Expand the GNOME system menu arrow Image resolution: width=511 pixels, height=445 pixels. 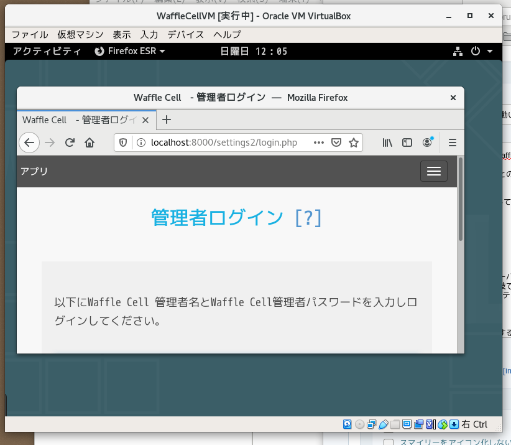(x=490, y=51)
